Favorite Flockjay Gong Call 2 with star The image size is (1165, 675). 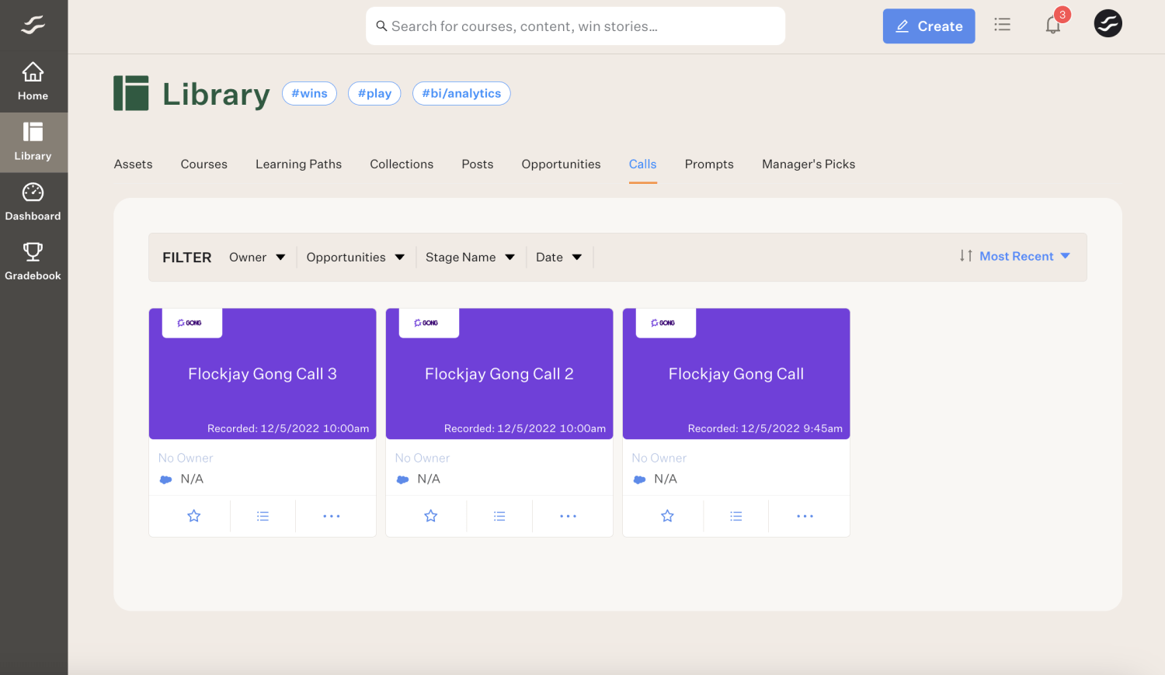click(430, 516)
